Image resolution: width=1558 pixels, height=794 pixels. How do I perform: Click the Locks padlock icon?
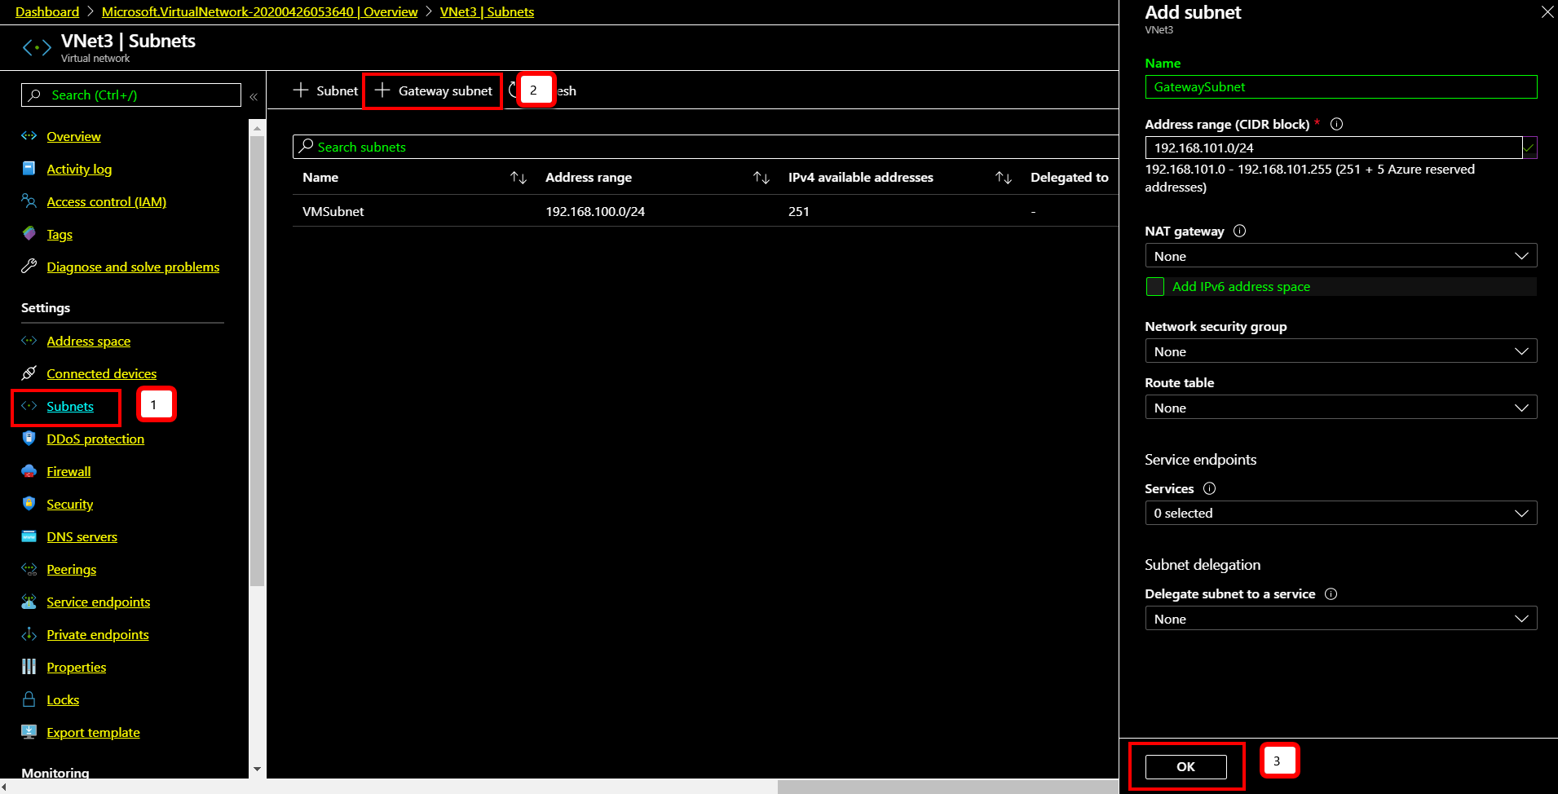[x=29, y=699]
